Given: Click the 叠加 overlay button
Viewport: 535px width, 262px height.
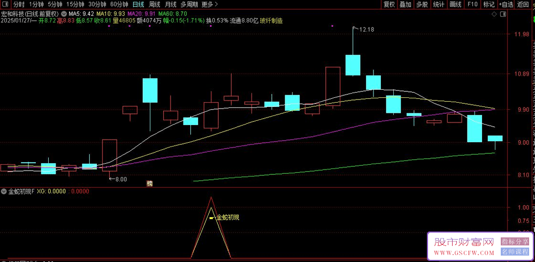Looking at the screenshot, I should click(406, 4).
